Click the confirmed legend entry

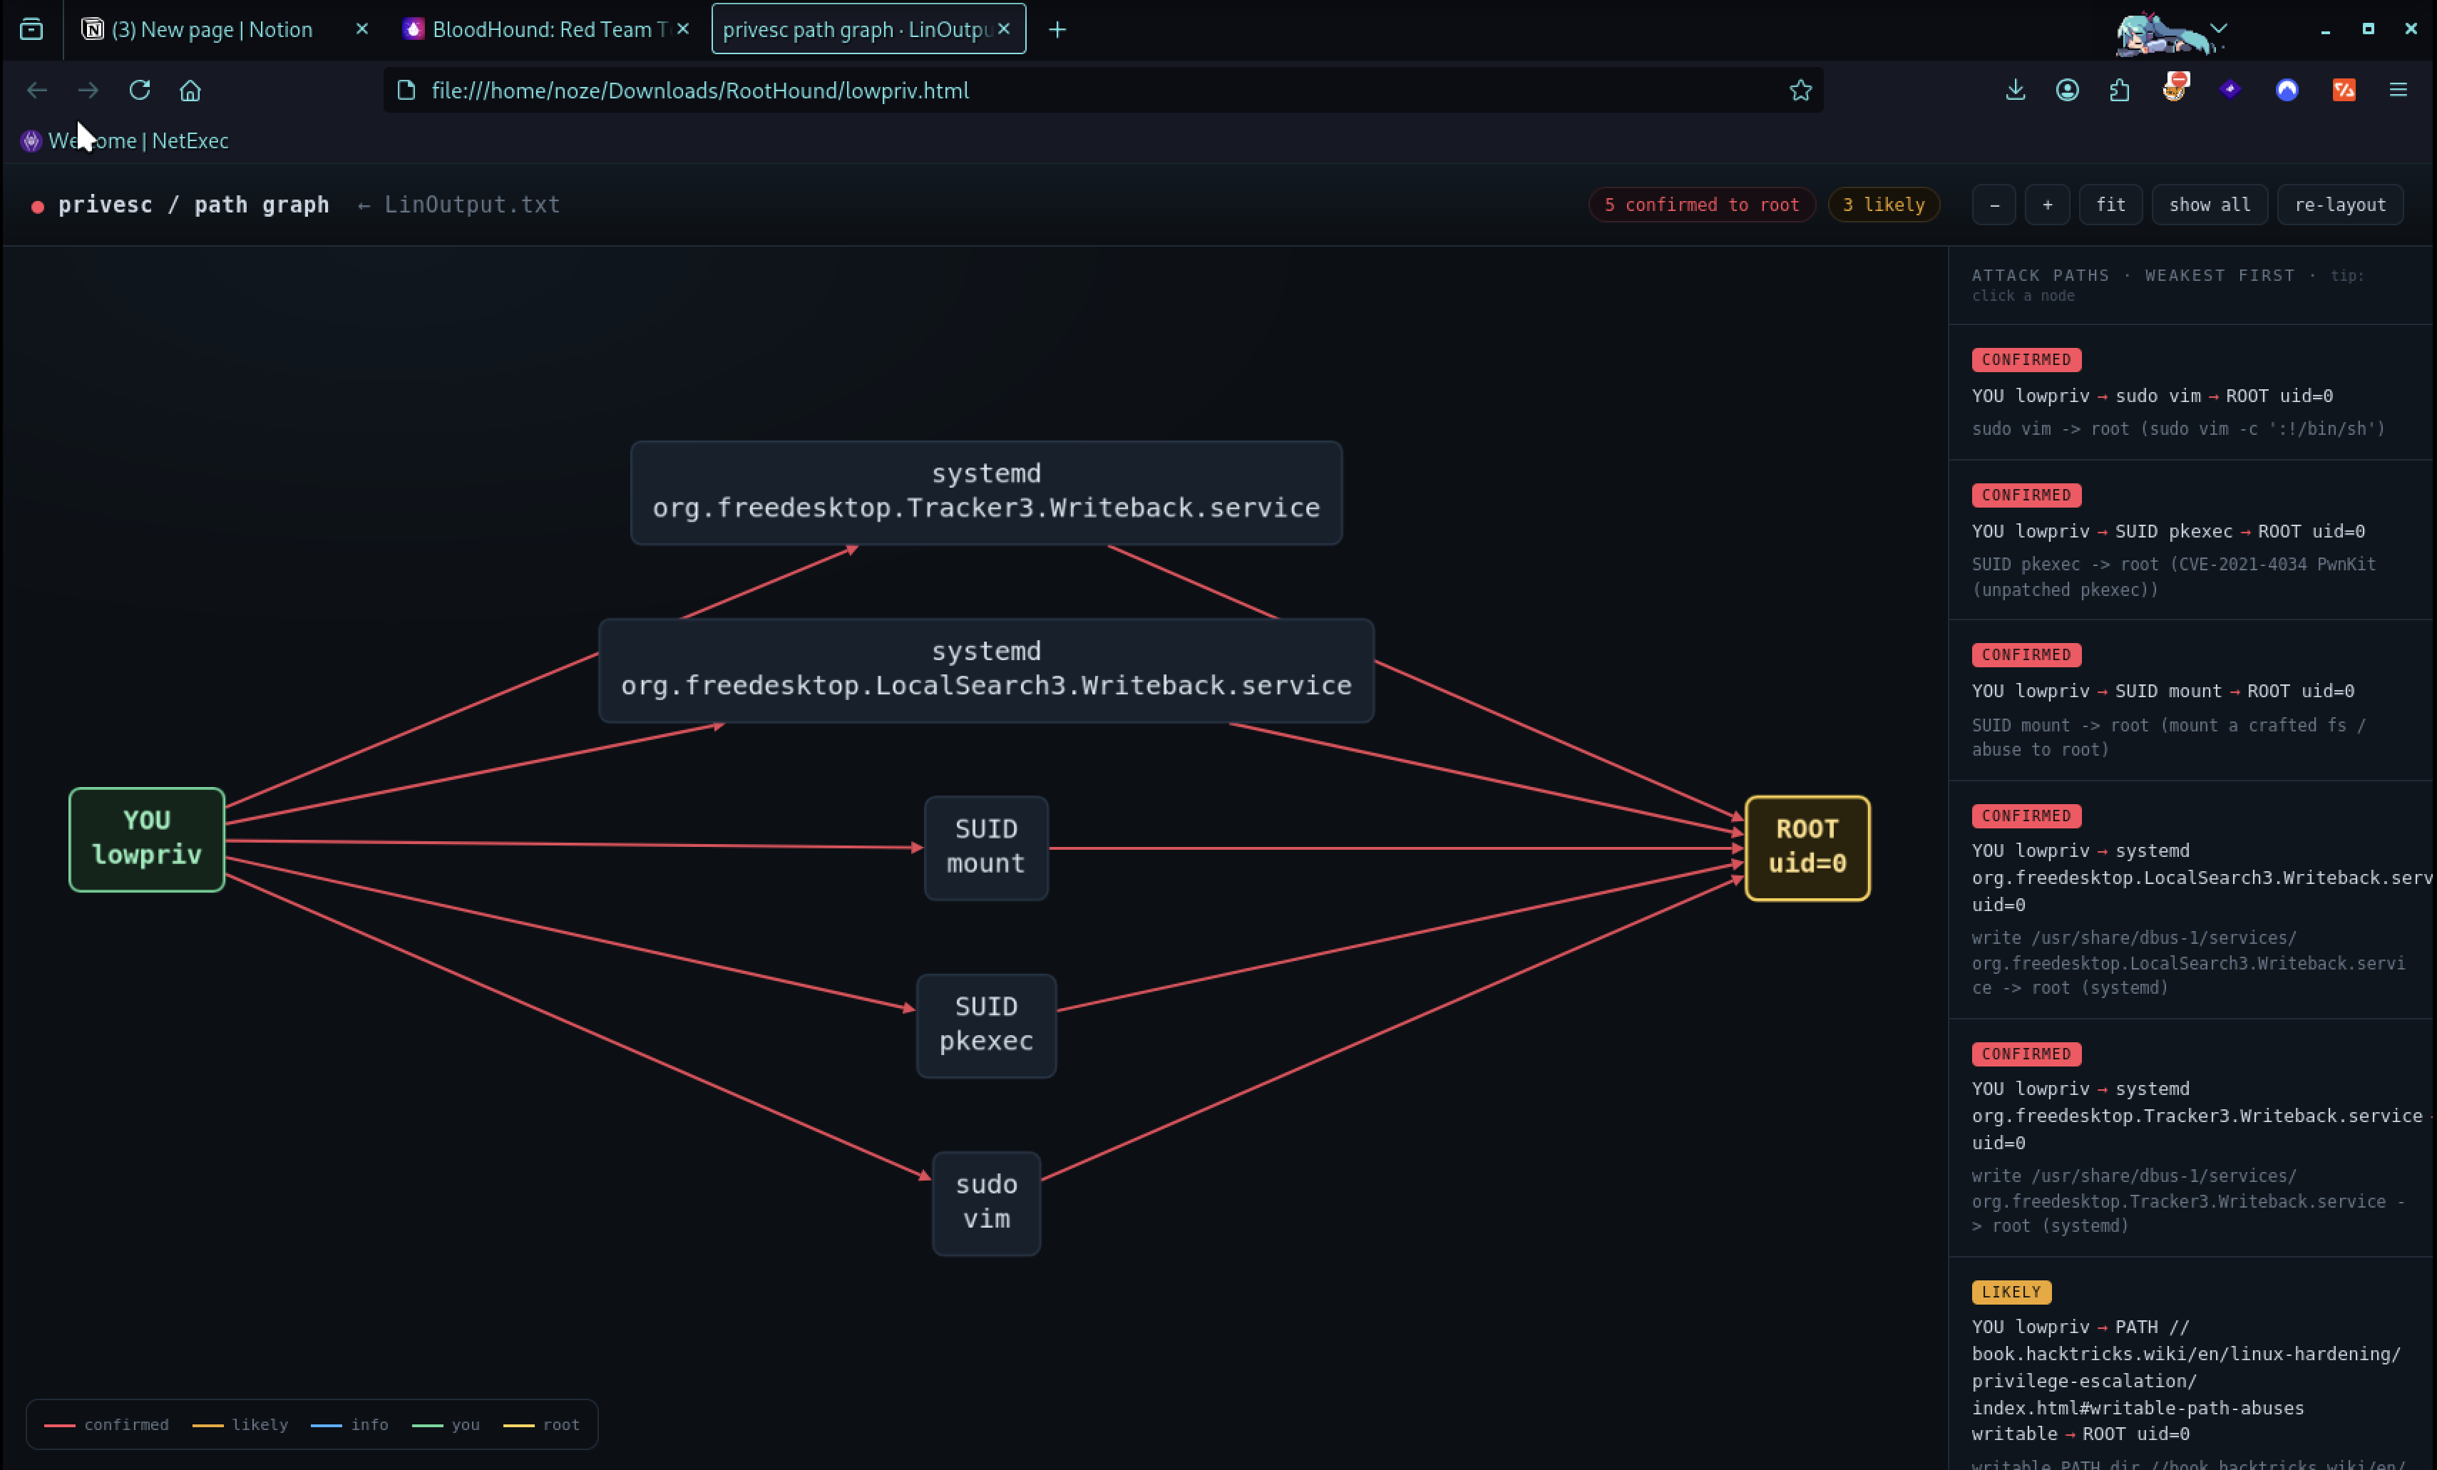[x=107, y=1424]
